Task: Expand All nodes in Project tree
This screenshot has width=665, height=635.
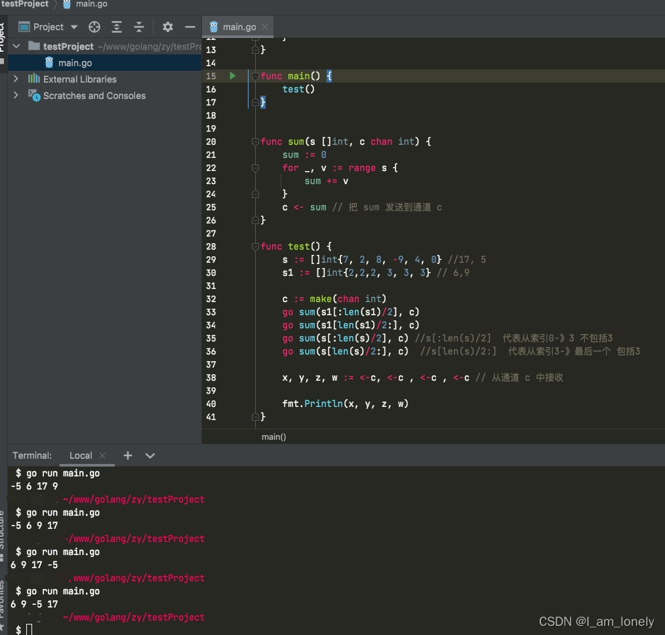Action: coord(116,27)
